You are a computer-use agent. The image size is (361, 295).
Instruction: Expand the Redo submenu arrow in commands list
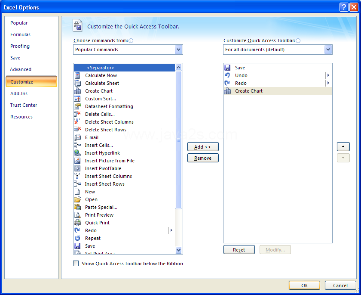tap(171, 230)
